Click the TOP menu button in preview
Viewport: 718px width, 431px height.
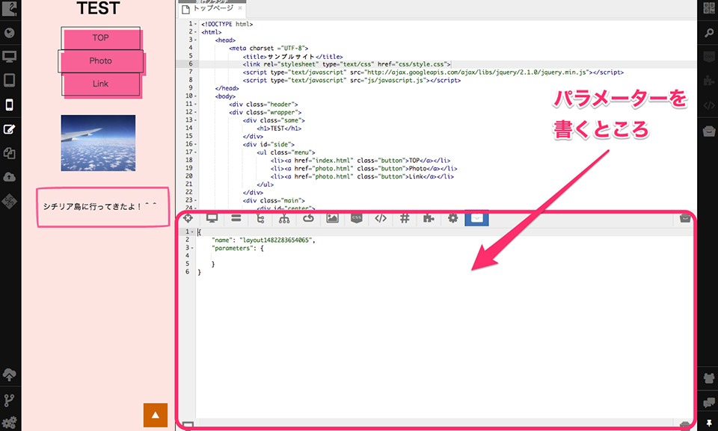click(x=101, y=38)
